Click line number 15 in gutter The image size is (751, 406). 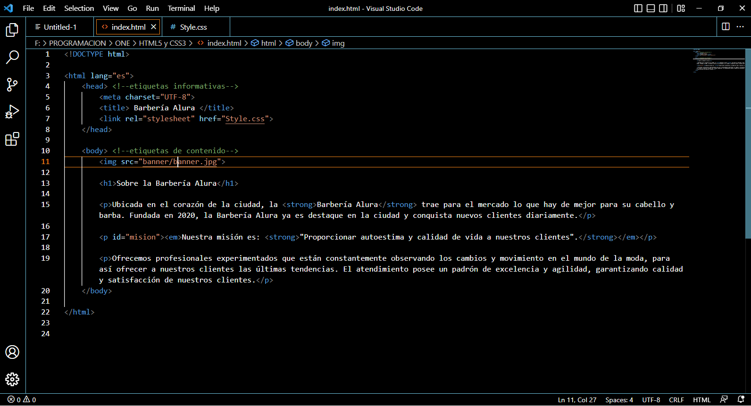click(45, 205)
